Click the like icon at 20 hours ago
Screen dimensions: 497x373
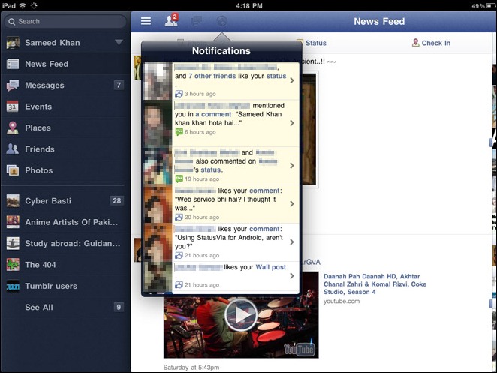pyautogui.click(x=179, y=217)
